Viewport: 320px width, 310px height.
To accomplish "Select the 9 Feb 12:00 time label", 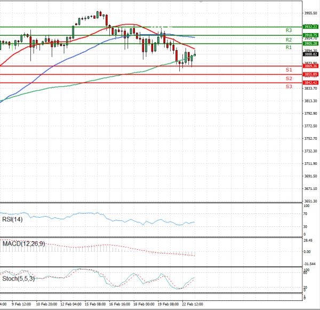I will (21, 304).
